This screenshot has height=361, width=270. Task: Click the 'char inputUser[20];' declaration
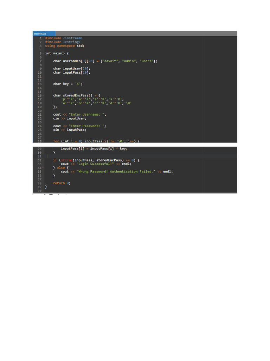pos(72,69)
